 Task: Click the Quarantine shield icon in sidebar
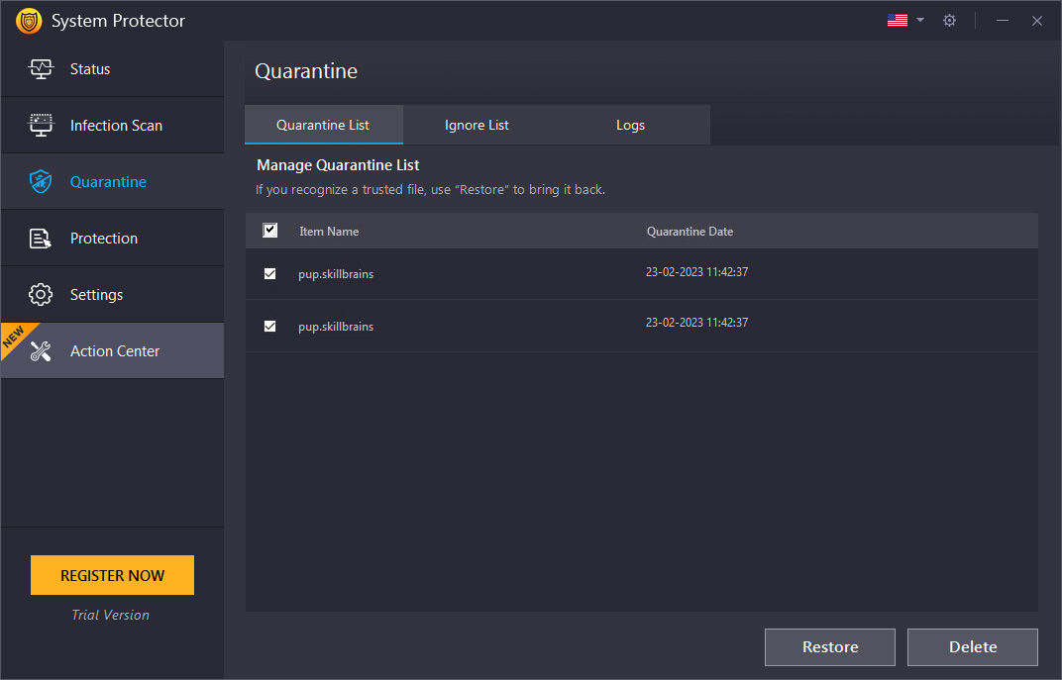pos(41,181)
